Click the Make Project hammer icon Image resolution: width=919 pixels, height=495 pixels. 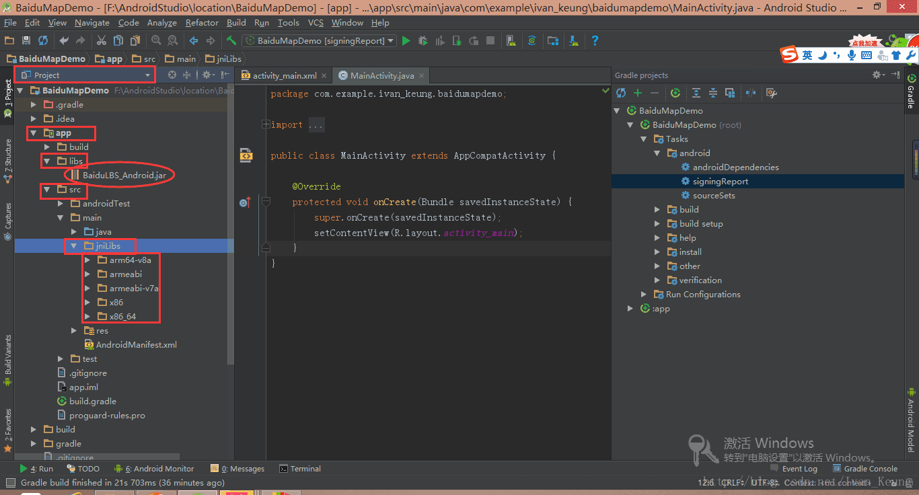(x=231, y=41)
